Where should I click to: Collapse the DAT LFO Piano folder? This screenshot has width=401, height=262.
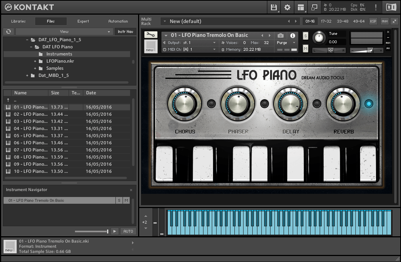31,47
